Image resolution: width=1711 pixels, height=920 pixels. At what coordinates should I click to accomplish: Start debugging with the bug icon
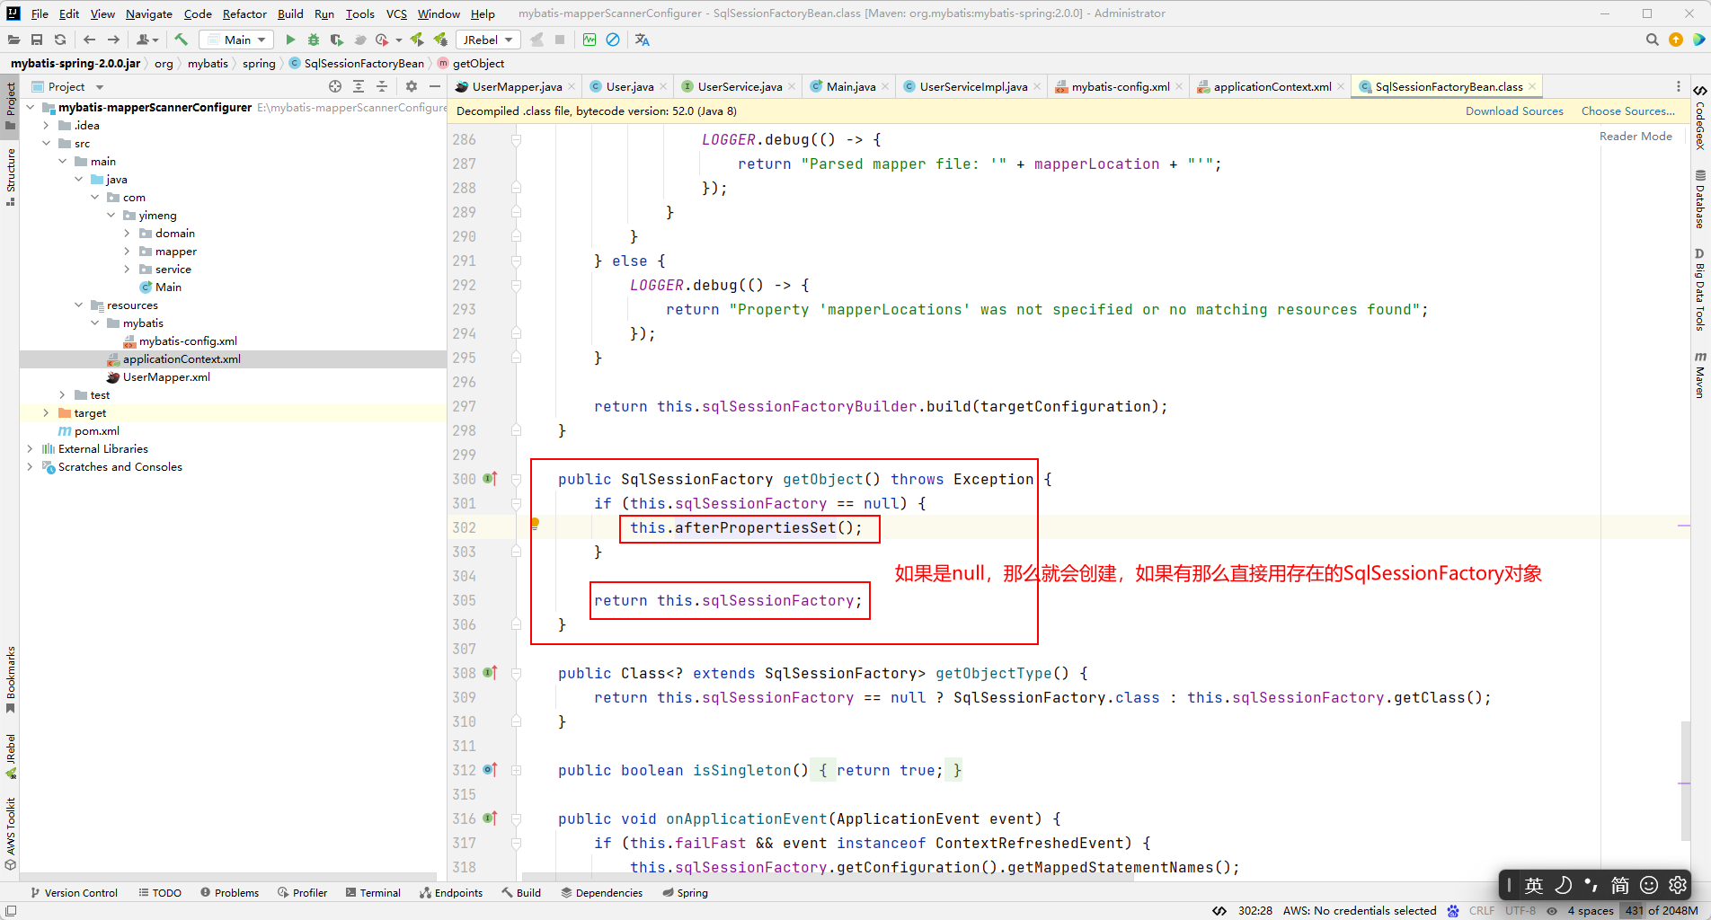313,40
